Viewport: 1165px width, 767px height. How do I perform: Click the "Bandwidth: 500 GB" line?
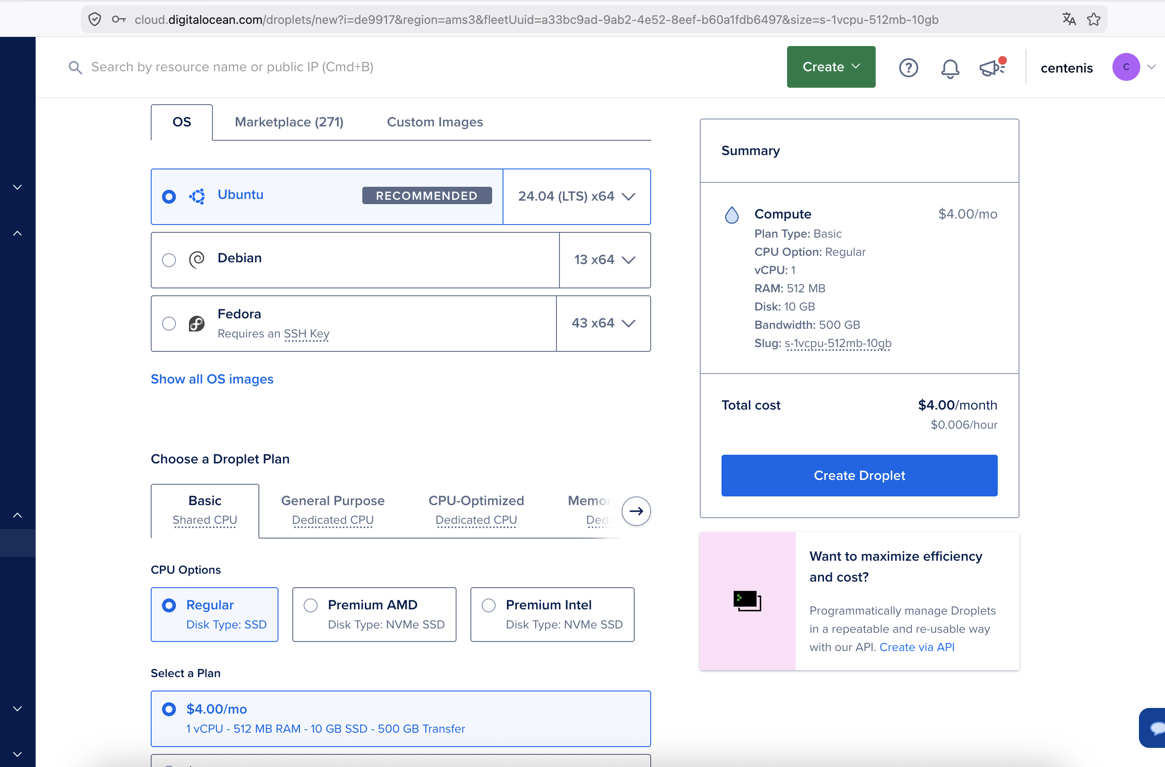coord(807,324)
